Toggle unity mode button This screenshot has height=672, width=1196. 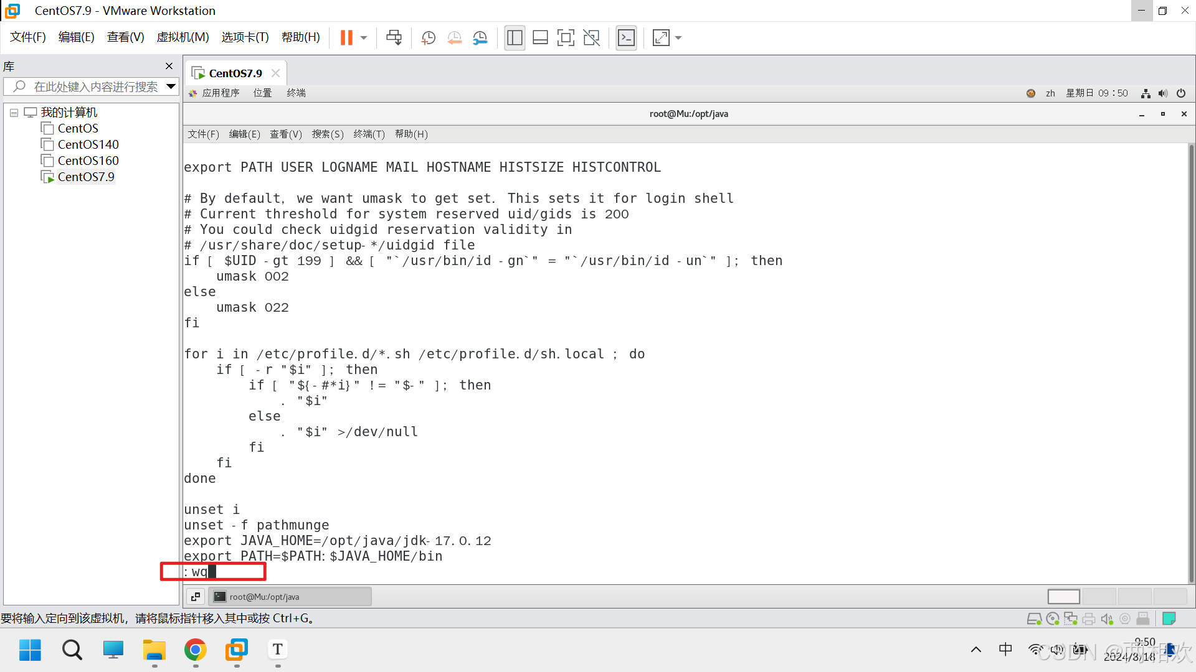[x=591, y=38]
